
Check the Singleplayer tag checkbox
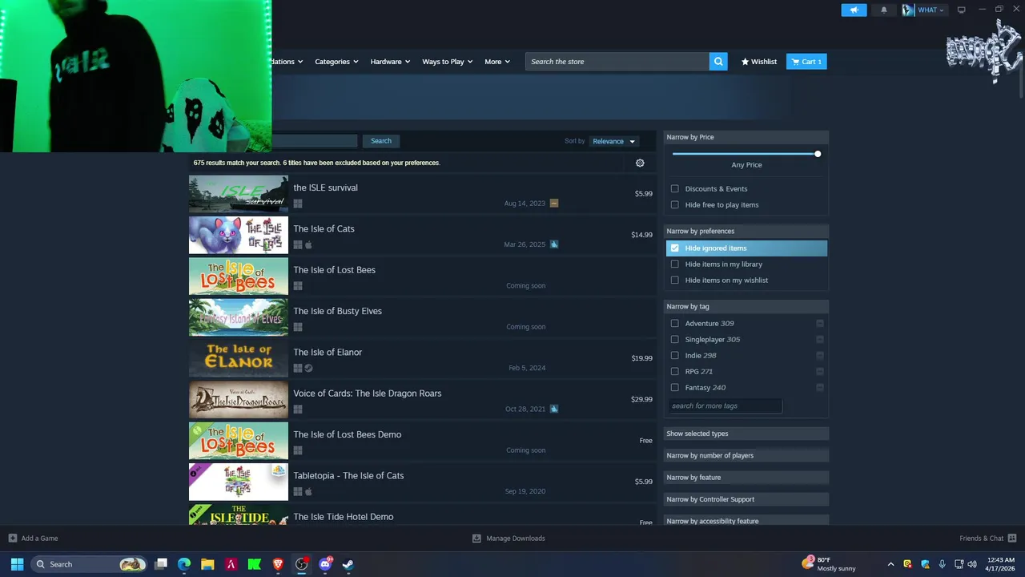pos(675,340)
